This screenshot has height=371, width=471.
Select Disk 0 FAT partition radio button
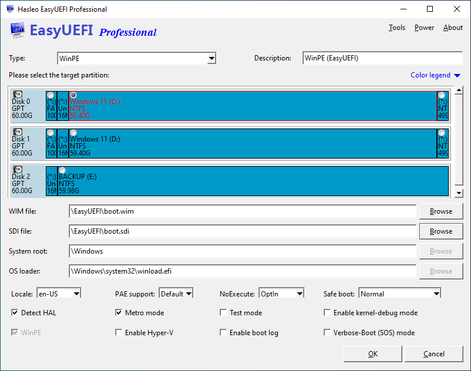[x=51, y=95]
